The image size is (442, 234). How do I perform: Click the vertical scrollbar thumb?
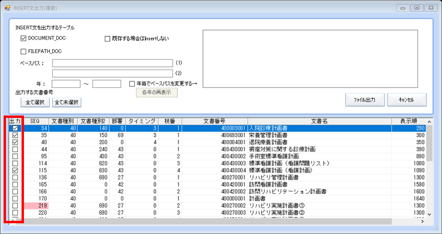click(x=429, y=143)
